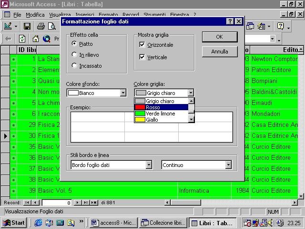Open Print Preview from the toolbar
This screenshot has height=229, width=305.
coord(52,26)
